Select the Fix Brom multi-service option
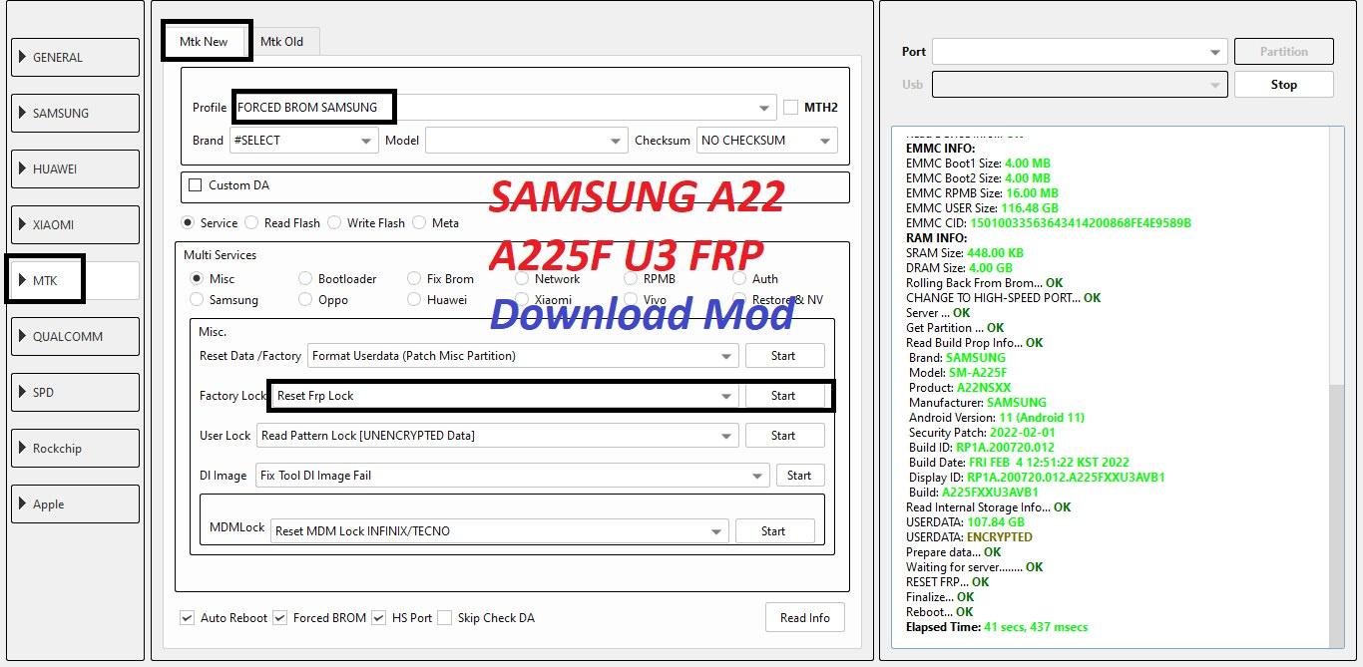The image size is (1363, 667). [x=414, y=278]
